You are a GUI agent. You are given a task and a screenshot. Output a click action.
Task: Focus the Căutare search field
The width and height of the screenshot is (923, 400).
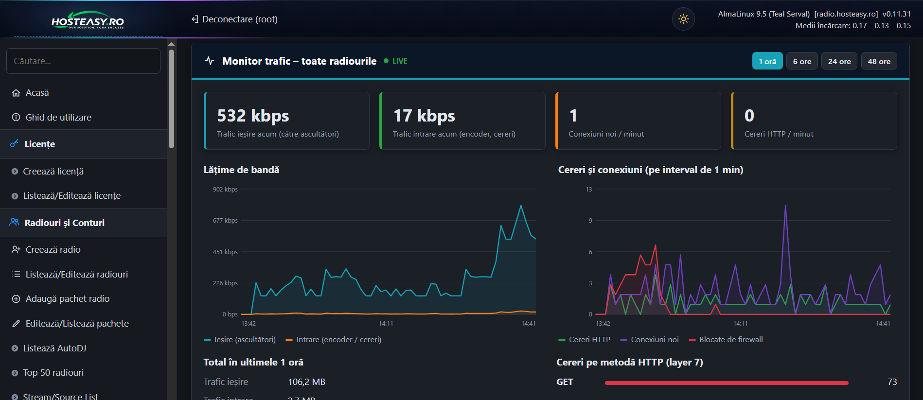click(x=83, y=61)
